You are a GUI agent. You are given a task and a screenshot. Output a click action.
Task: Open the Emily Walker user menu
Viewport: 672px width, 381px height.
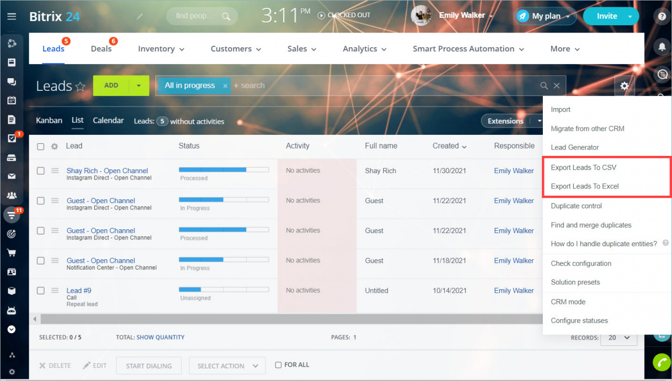[467, 16]
